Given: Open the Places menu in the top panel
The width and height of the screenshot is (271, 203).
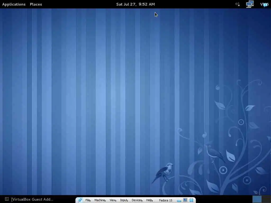Looking at the screenshot, I should 36,4.
